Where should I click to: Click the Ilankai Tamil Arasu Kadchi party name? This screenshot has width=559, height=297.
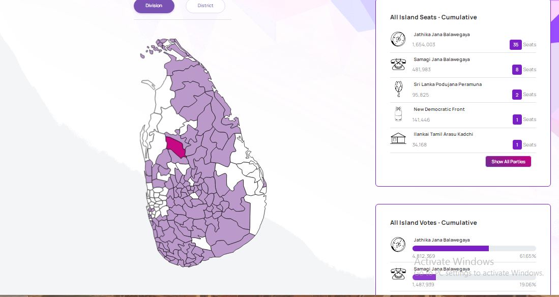pos(445,134)
